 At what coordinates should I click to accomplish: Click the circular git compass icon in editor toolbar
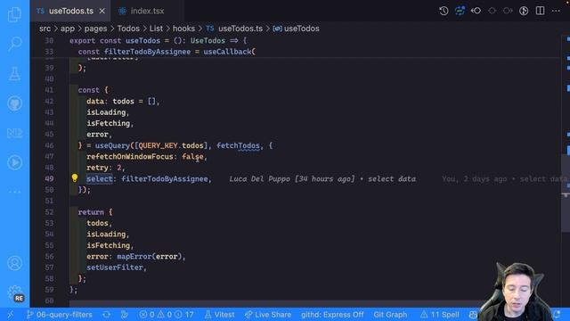(524, 11)
